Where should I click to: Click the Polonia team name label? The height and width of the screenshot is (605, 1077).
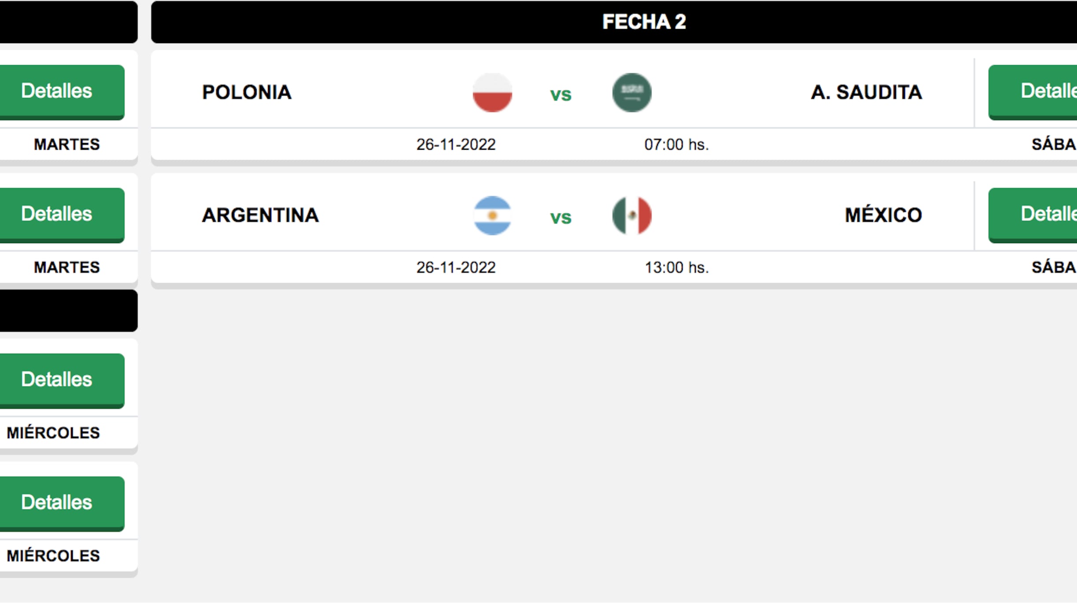pyautogui.click(x=247, y=92)
